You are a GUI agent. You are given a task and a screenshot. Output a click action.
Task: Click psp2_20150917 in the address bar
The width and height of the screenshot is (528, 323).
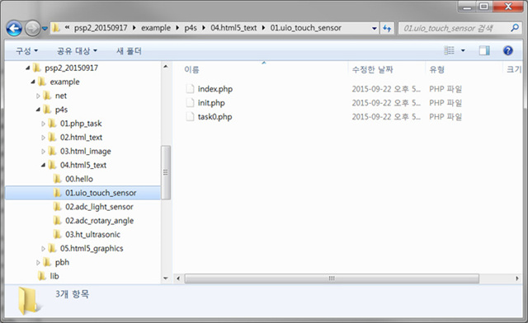[x=101, y=28]
